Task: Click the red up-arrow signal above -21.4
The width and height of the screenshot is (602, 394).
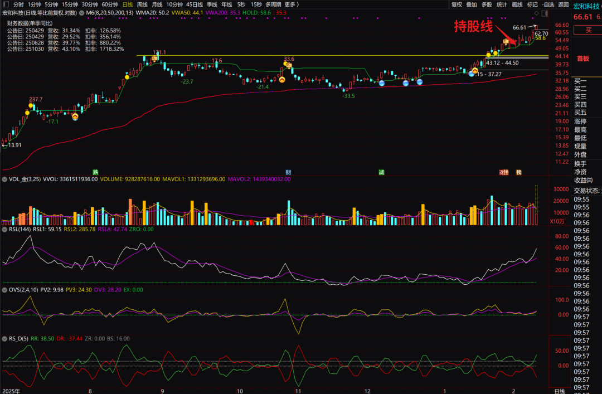Action: (282, 80)
